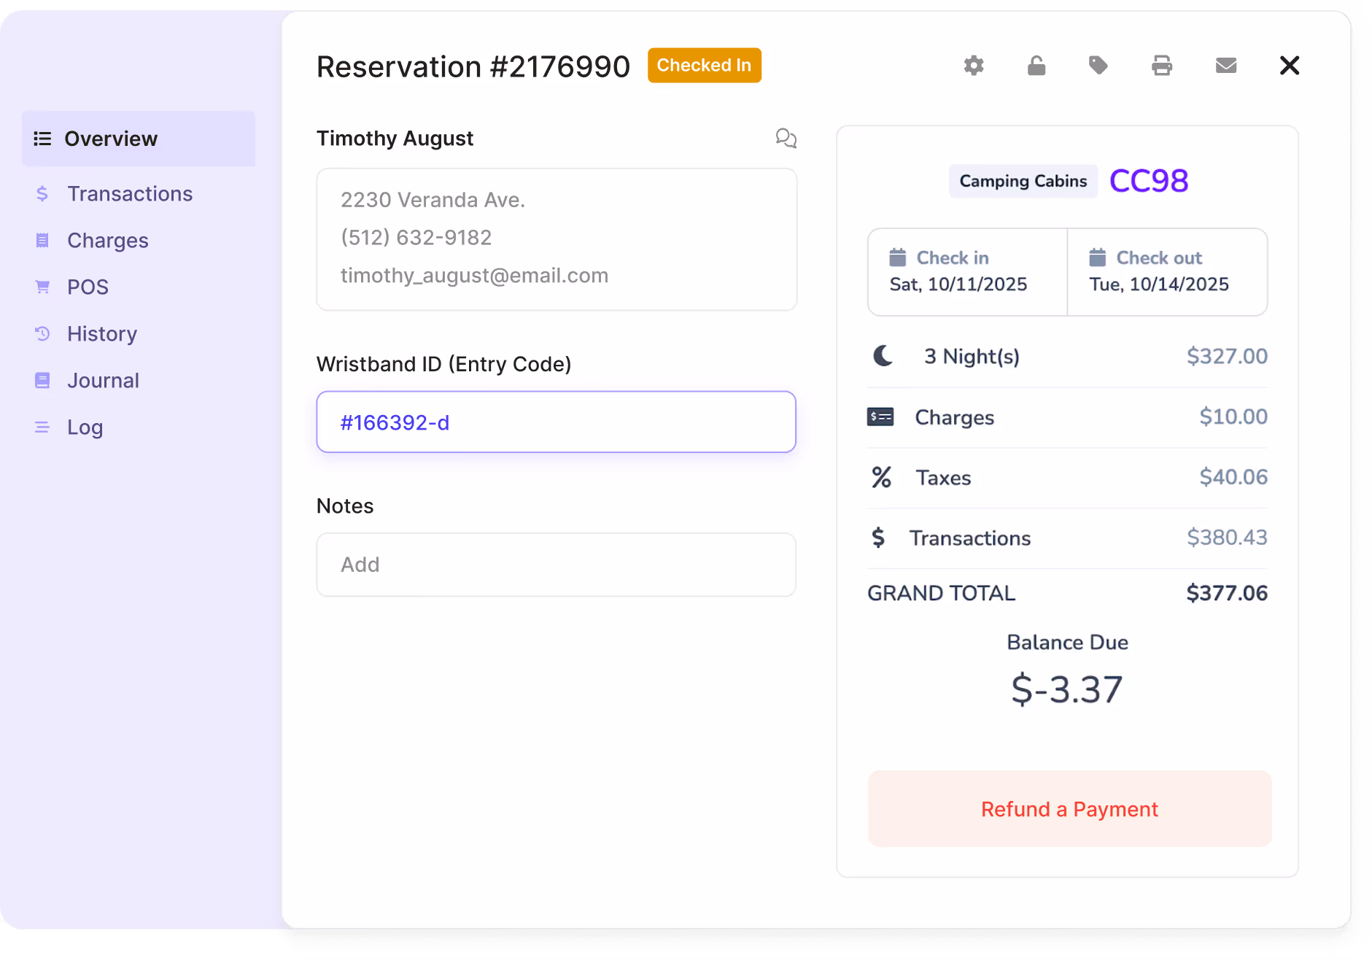This screenshot has width=1372, height=960.
Task: View the History section
Action: (x=101, y=333)
